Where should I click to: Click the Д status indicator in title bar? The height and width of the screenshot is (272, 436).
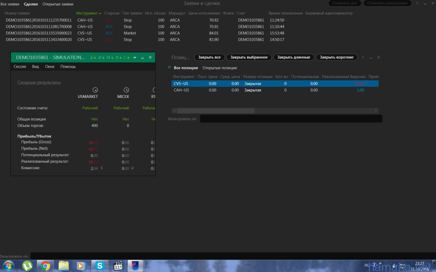pyautogui.click(x=93, y=58)
